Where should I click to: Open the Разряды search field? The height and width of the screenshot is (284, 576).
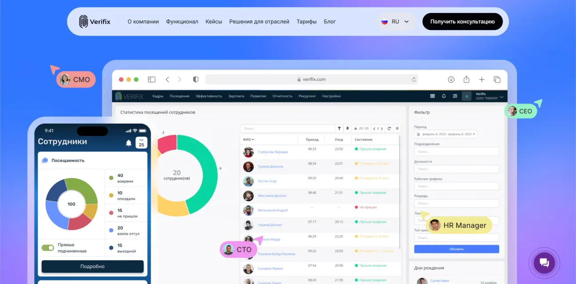(456, 204)
